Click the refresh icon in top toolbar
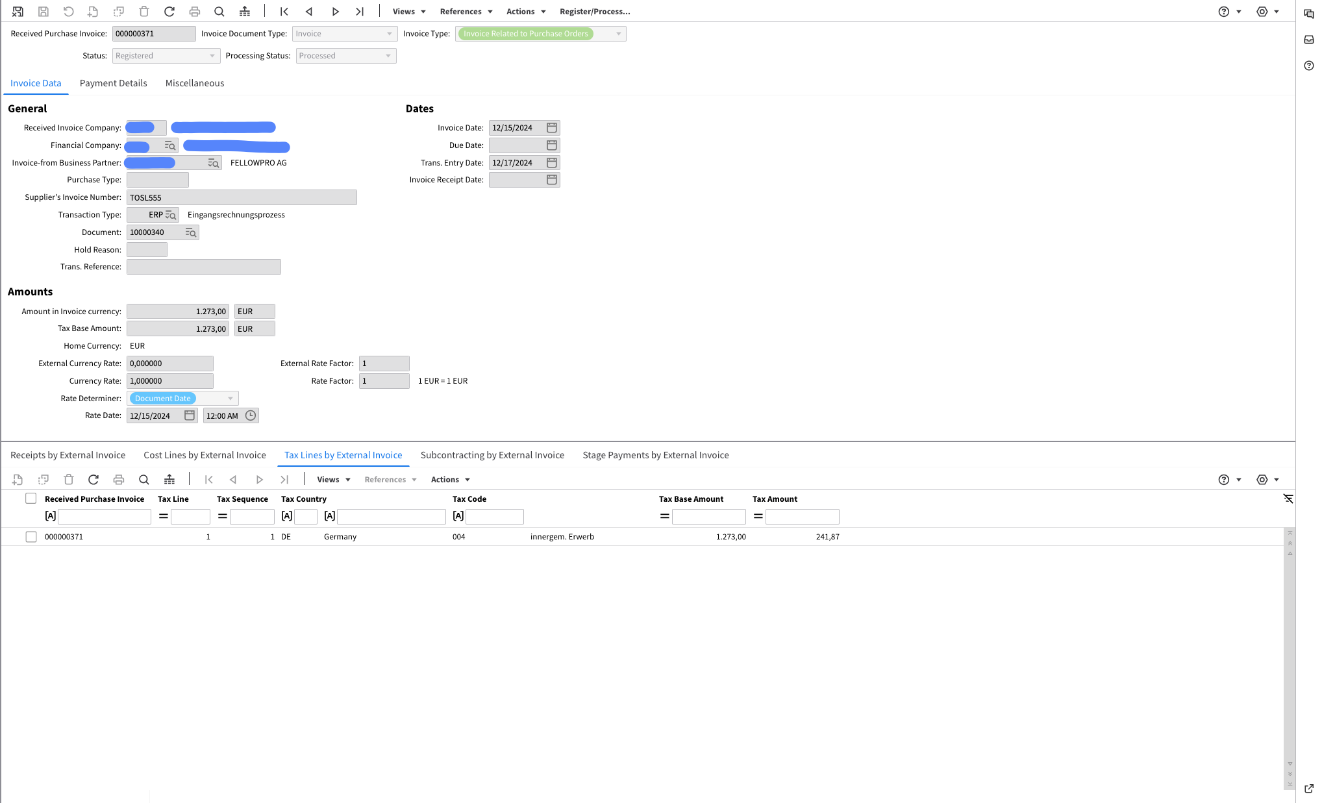Viewport: 1322px width, 803px height. 169,12
